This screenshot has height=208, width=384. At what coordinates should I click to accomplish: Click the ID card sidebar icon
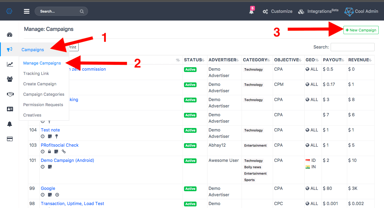(10, 109)
